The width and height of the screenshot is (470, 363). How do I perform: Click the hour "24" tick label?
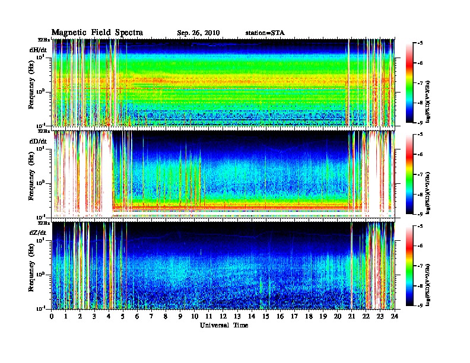click(395, 316)
